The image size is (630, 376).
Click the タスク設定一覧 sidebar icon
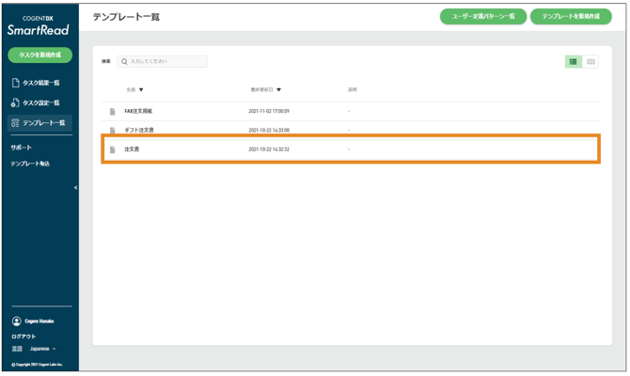tap(16, 103)
